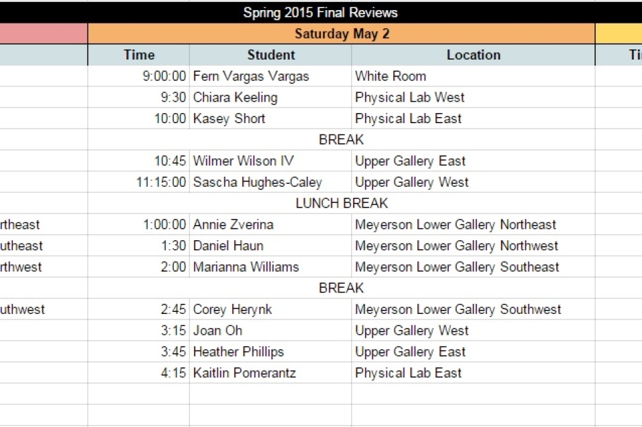Select the Spring 2015 Final Reviews title cell

[321, 12]
